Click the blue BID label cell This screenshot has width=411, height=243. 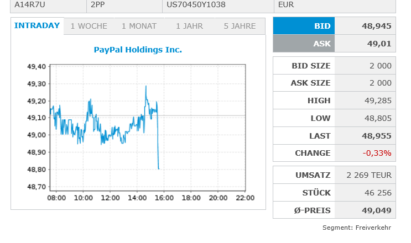304,26
